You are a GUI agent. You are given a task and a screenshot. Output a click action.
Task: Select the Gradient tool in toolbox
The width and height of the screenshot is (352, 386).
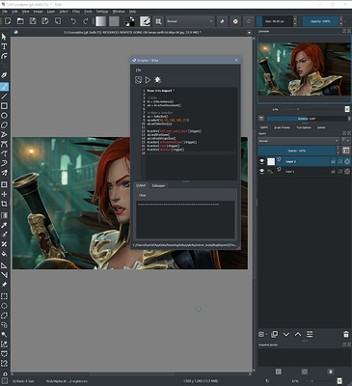pyautogui.click(x=4, y=215)
